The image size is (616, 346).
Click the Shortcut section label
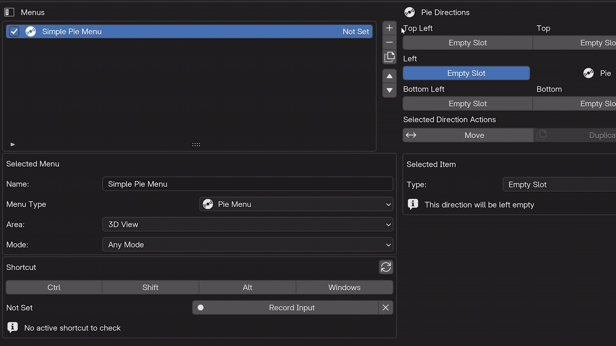pyautogui.click(x=21, y=267)
